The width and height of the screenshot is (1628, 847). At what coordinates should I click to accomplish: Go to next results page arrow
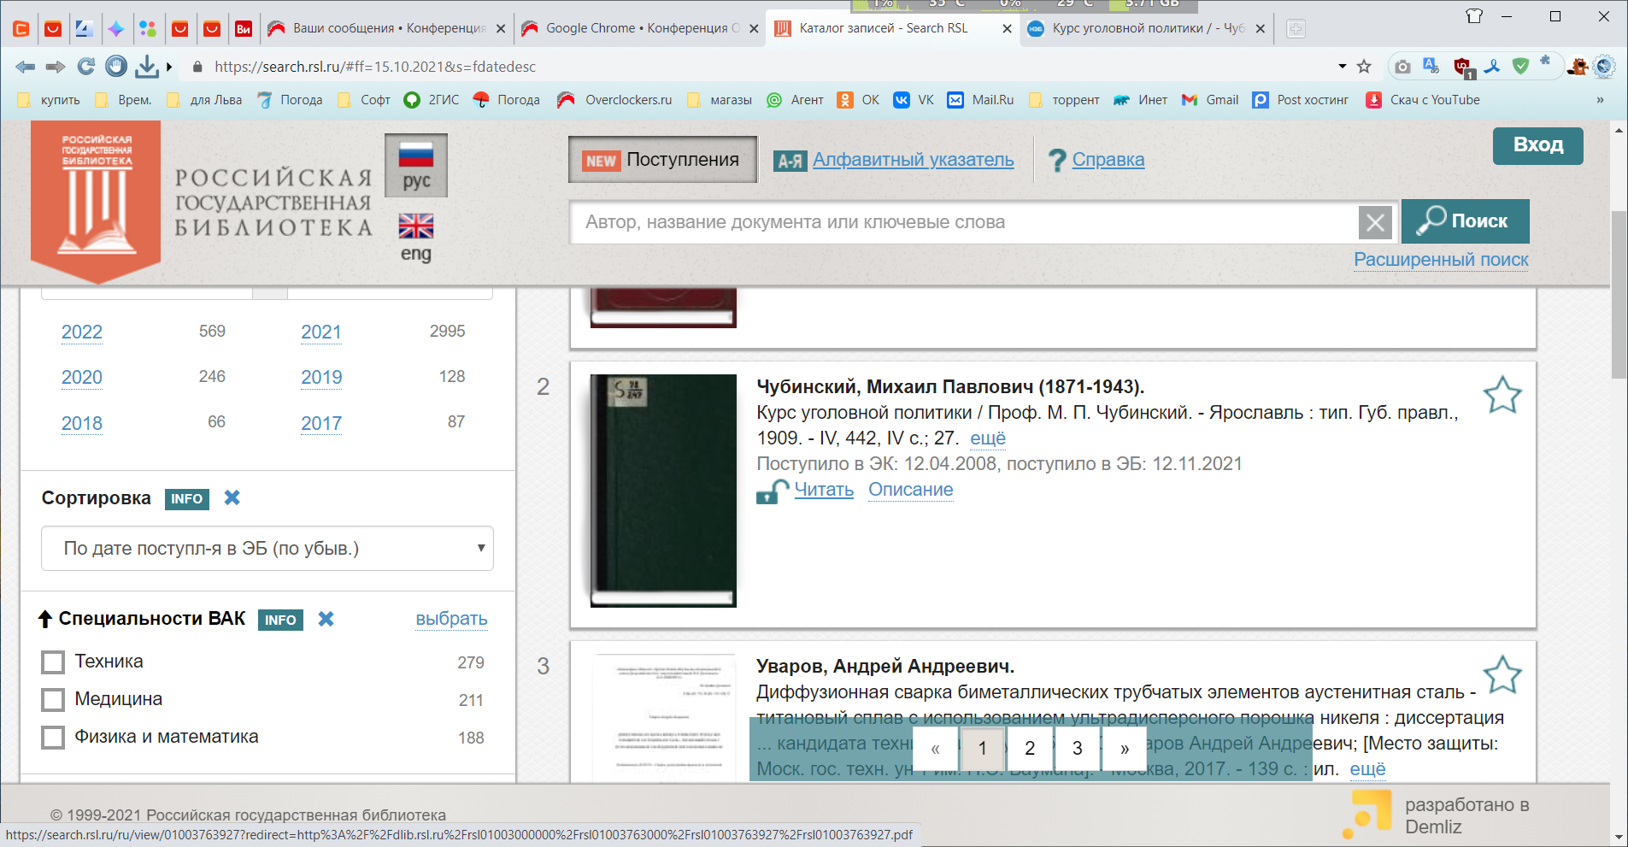coord(1125,749)
